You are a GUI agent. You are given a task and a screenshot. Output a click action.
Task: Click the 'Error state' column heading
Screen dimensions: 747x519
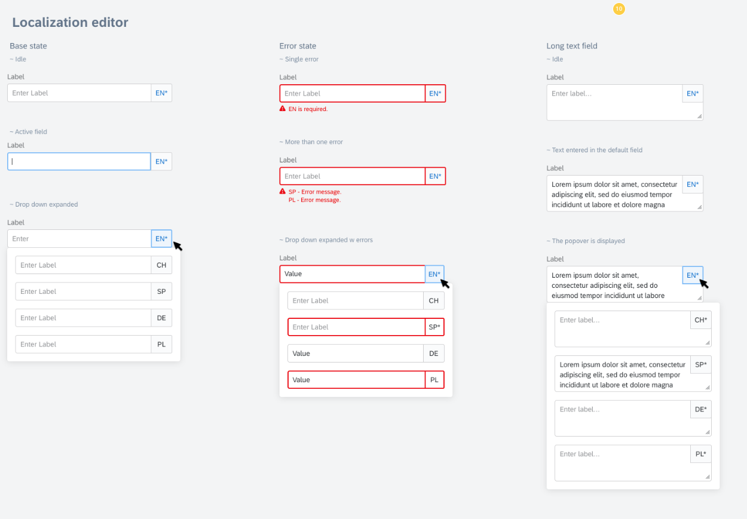(298, 46)
